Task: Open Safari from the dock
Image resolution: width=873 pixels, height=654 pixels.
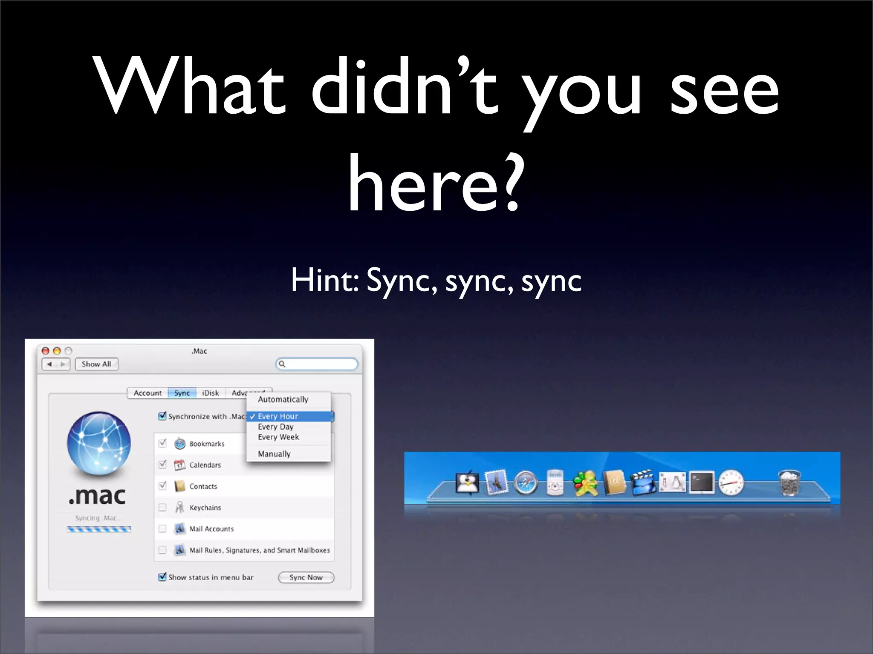Action: 526,483
